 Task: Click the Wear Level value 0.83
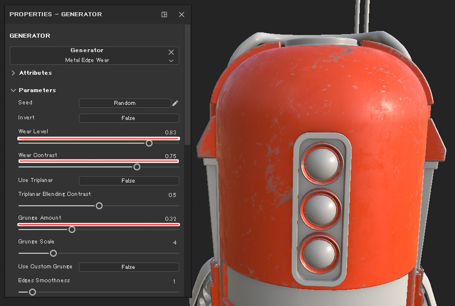170,133
